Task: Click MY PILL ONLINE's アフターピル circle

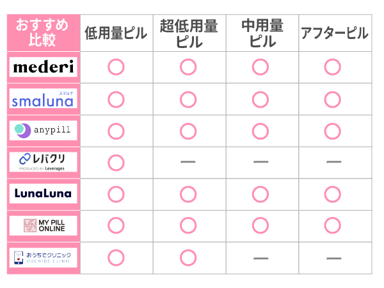Action: pyautogui.click(x=332, y=225)
